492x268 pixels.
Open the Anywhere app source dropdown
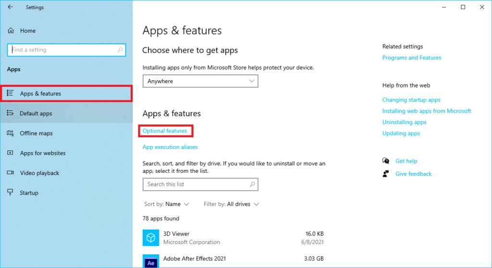(x=200, y=81)
